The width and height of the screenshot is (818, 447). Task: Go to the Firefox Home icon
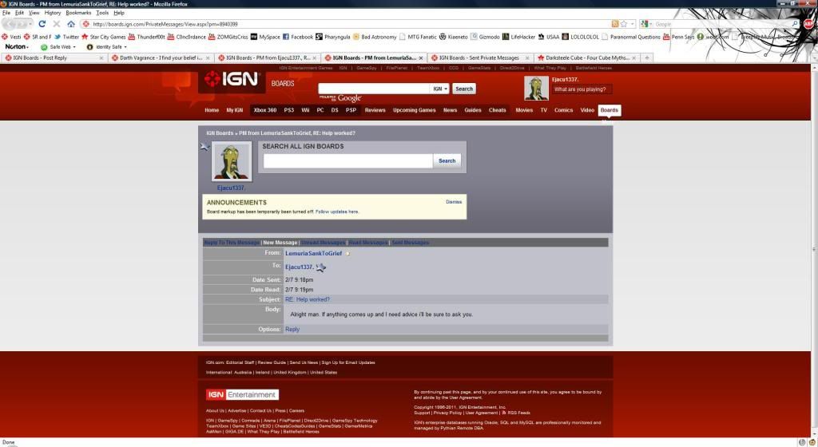point(71,24)
